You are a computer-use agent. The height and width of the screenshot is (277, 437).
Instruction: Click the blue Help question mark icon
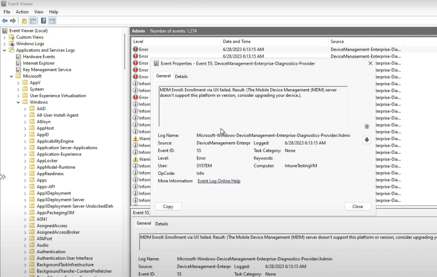click(x=44, y=21)
